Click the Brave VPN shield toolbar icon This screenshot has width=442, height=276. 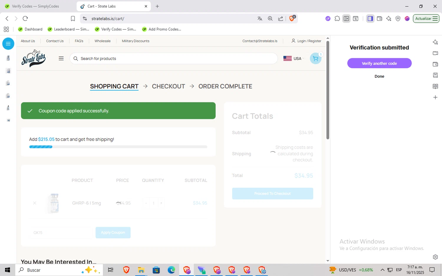click(x=398, y=19)
